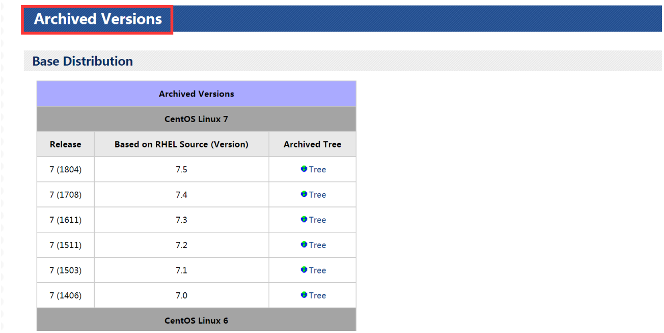664x333 pixels.
Task: Click the 7 (1804) release cell
Action: [x=66, y=169]
